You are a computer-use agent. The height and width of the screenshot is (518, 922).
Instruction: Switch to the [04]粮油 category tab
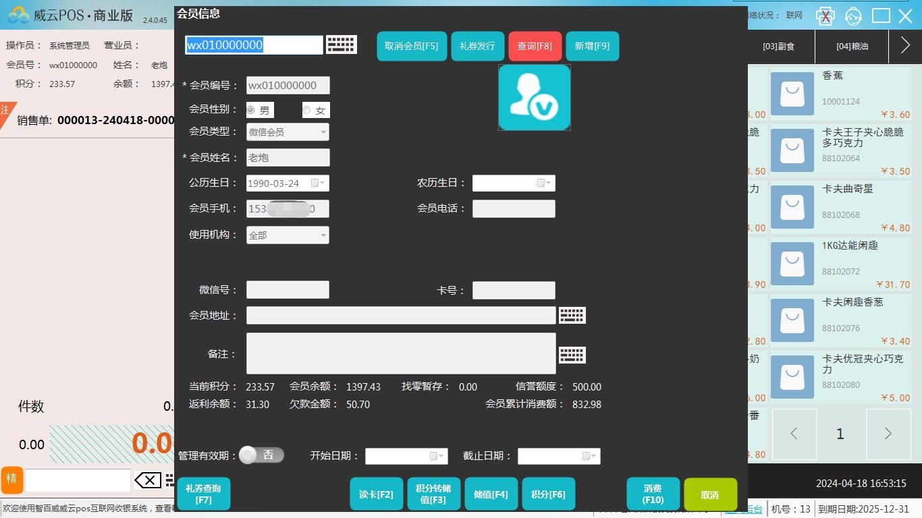852,47
